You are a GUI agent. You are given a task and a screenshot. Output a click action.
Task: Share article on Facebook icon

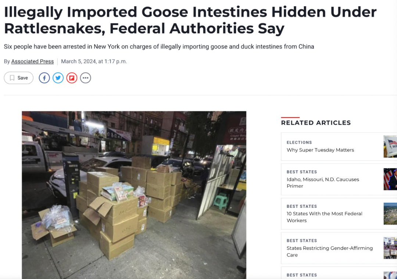(44, 78)
